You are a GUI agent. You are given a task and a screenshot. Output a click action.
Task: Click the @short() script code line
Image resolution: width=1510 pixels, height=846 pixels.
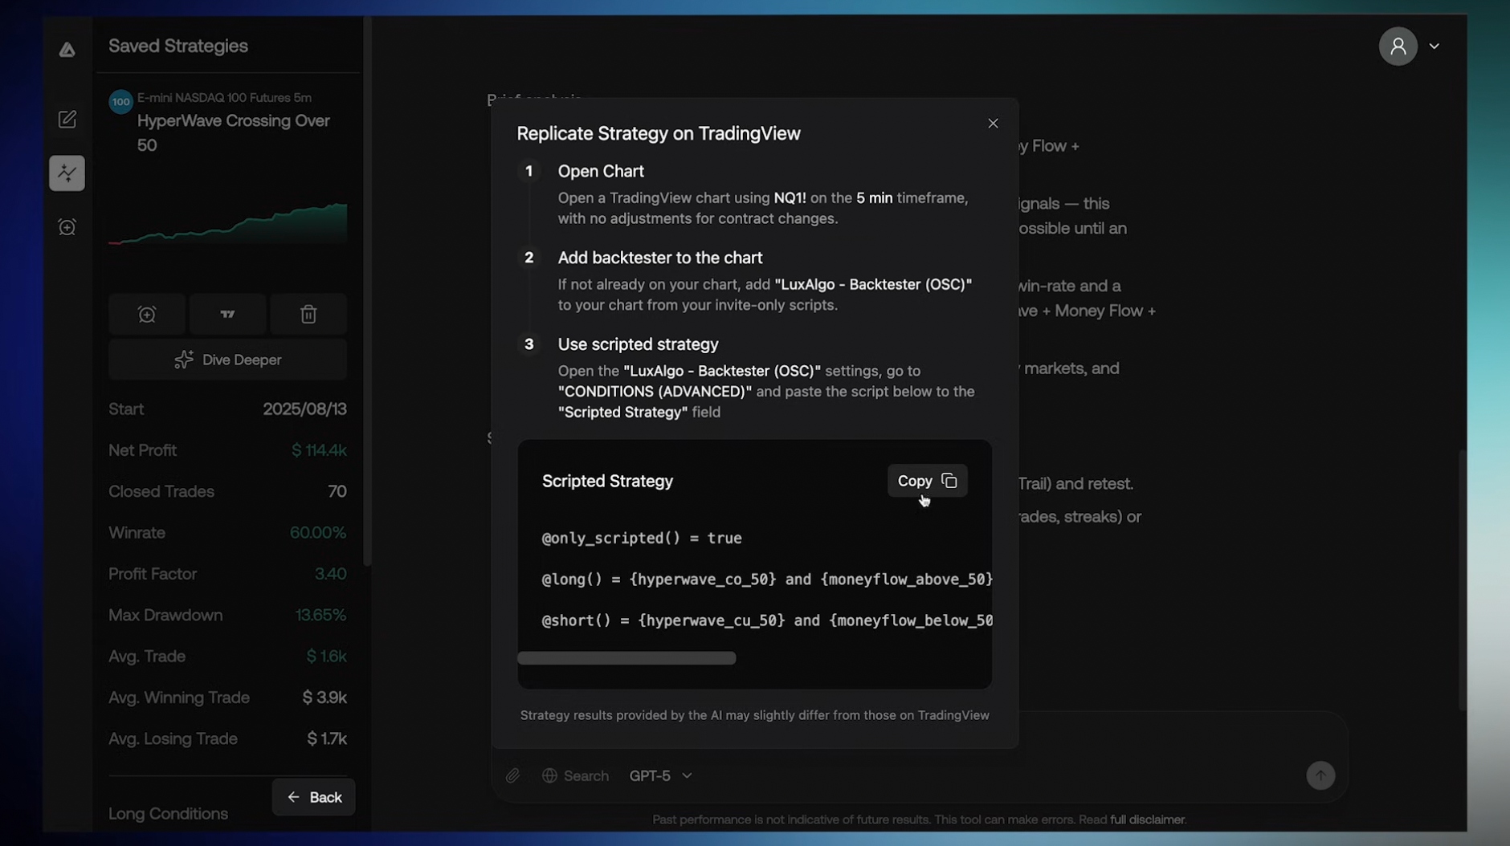[x=767, y=620]
